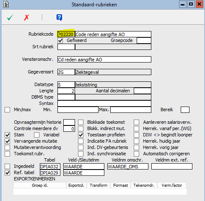Close the Standaard-rubrieken window
The image size is (205, 201).
pyautogui.click(x=200, y=4)
